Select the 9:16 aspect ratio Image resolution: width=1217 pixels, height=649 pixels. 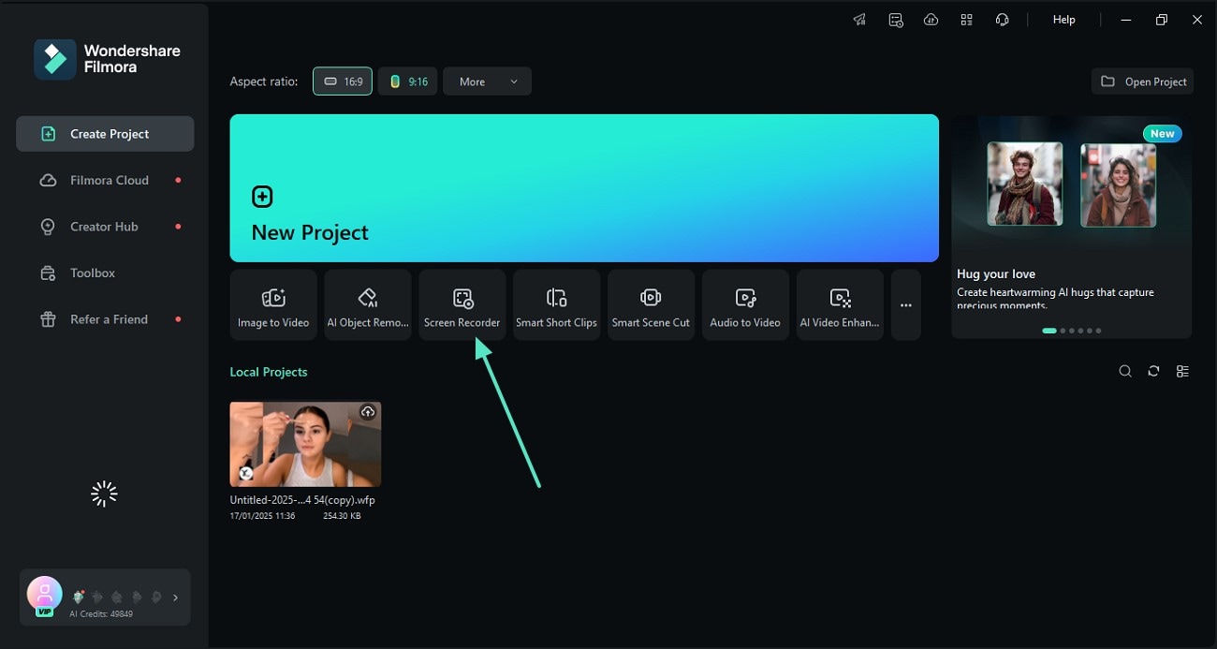pos(408,81)
